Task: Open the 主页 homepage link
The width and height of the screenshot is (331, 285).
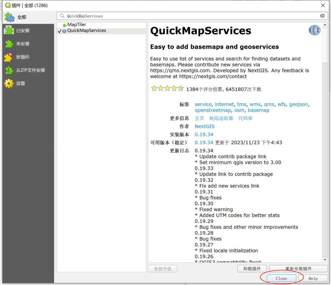Action: point(199,118)
